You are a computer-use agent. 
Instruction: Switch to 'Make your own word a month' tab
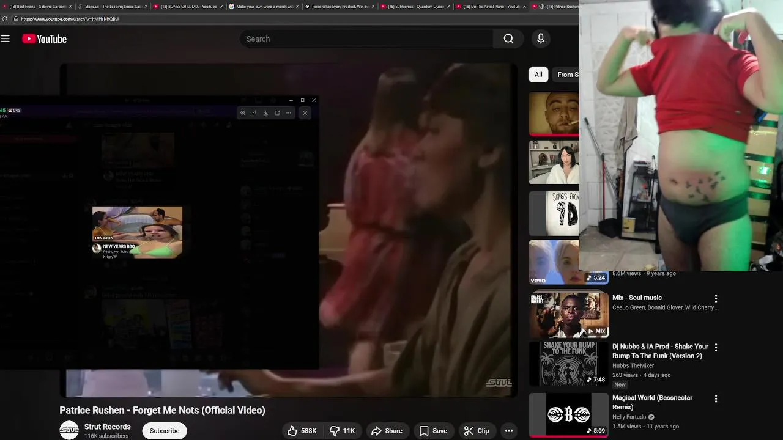(x=264, y=6)
